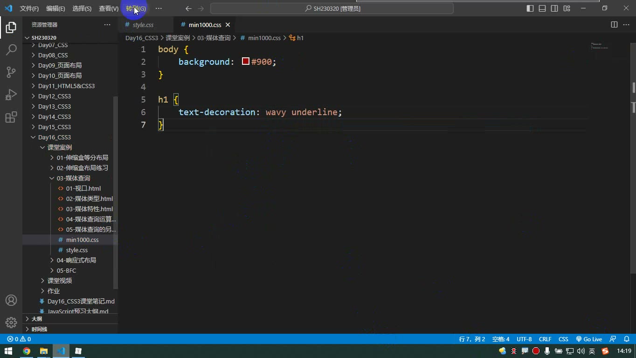Open 01-视口.html in the file tree
This screenshot has height=358, width=636.
83,188
